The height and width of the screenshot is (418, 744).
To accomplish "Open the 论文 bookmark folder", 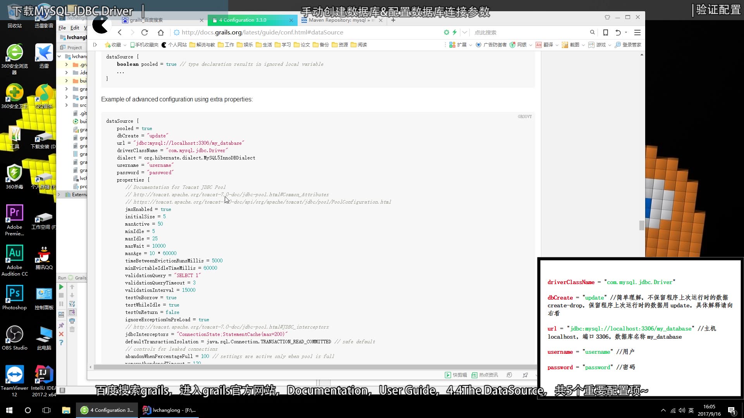I will tap(302, 45).
